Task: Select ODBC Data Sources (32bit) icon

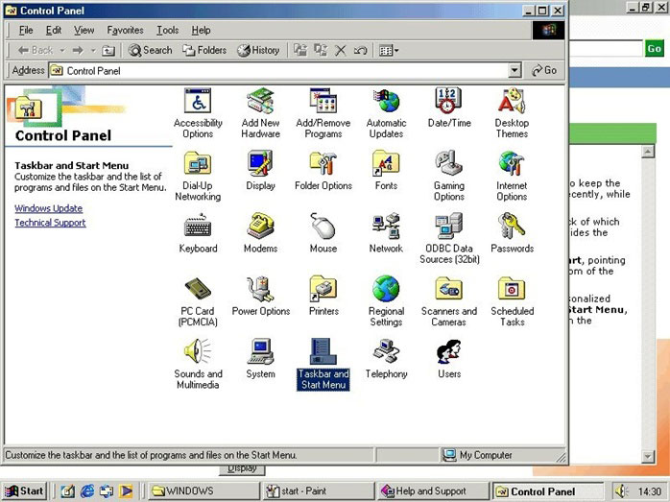Action: [x=448, y=226]
